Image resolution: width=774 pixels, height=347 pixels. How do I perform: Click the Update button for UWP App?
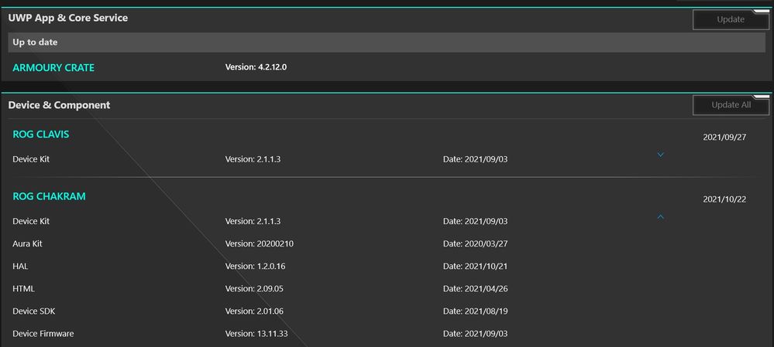(731, 19)
